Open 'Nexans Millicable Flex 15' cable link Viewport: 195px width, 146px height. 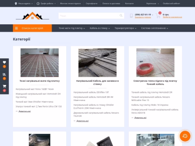[151, 99]
